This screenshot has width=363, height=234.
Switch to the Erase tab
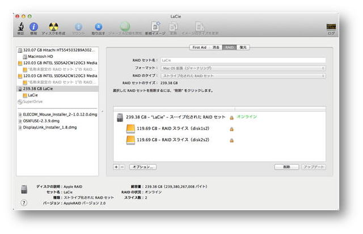tap(216, 48)
